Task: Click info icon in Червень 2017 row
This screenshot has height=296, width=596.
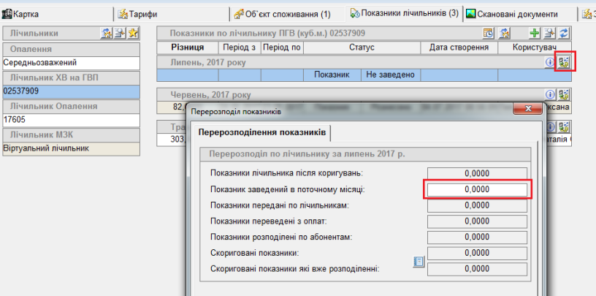Action: pyautogui.click(x=550, y=94)
